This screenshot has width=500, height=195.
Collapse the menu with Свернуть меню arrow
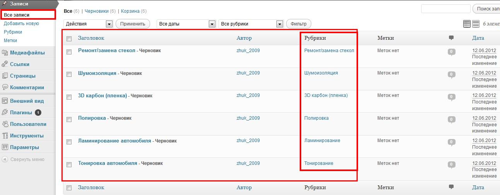[5, 159]
